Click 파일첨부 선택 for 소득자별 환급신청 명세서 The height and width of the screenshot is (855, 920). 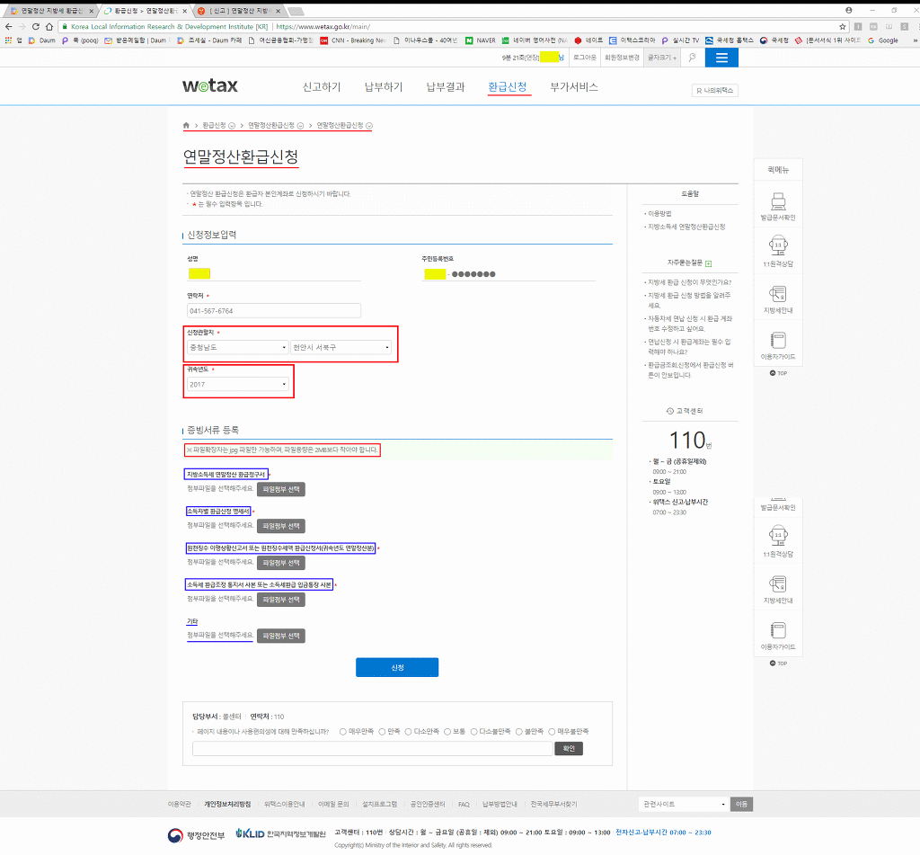coord(281,526)
